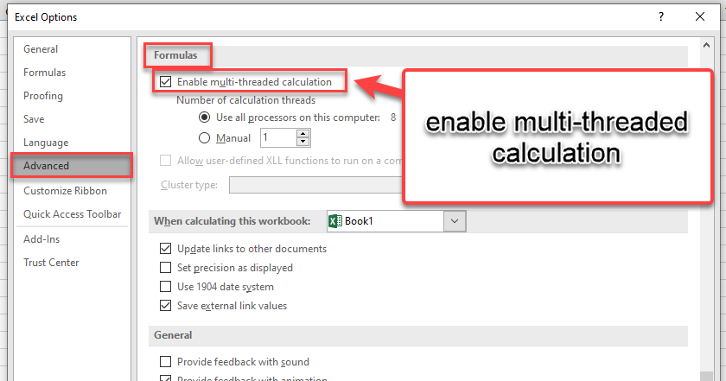Toggle Enable multi-threaded calculation checkbox
This screenshot has height=381, width=726.
[x=165, y=82]
